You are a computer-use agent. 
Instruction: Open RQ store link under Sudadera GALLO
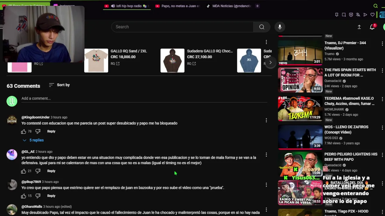point(191,64)
